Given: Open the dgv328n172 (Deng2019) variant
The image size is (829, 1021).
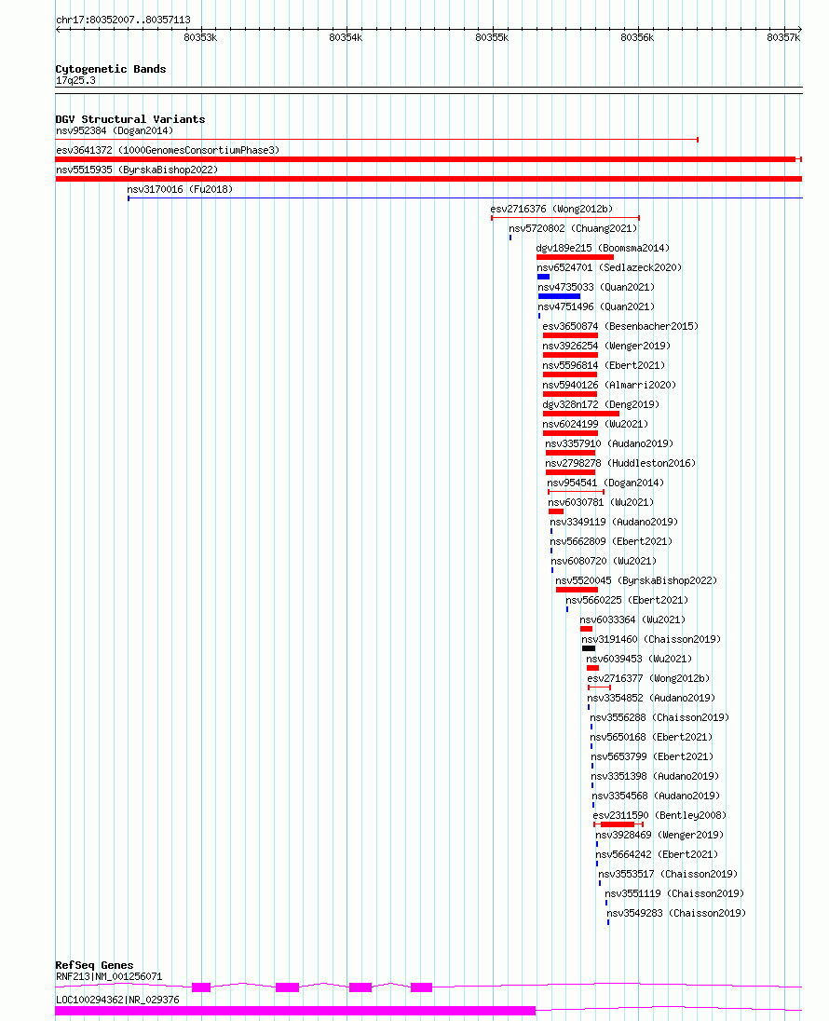Looking at the screenshot, I should coord(601,404).
